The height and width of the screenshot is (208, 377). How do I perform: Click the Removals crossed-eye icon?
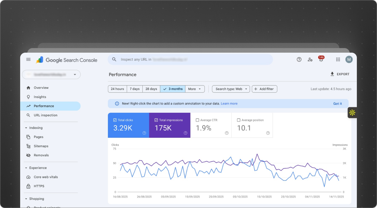point(28,155)
